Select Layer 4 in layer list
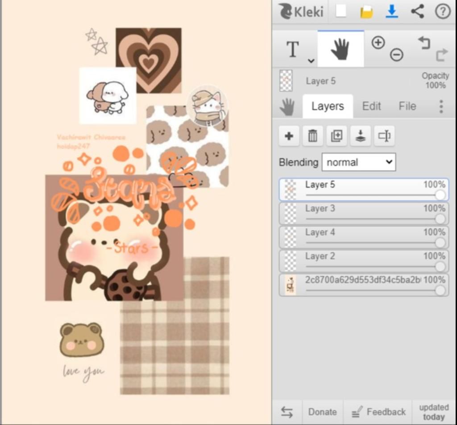The width and height of the screenshot is (457, 425). coord(364,237)
